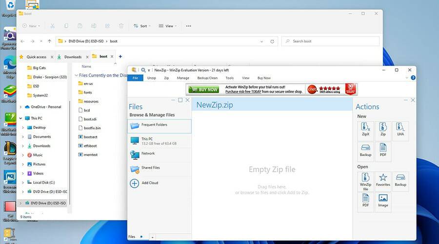Collapse Files Currently on the Disc group
The height and width of the screenshot is (244, 439).
pos(76,75)
